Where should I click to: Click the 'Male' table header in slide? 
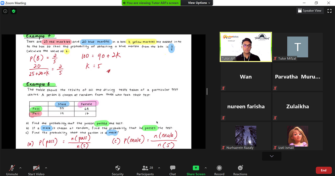62,104
